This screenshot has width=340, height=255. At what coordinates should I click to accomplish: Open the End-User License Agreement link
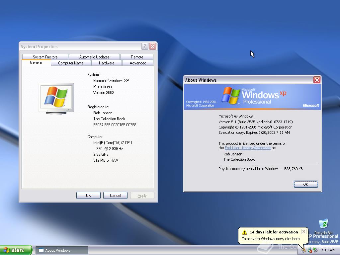coord(248,148)
